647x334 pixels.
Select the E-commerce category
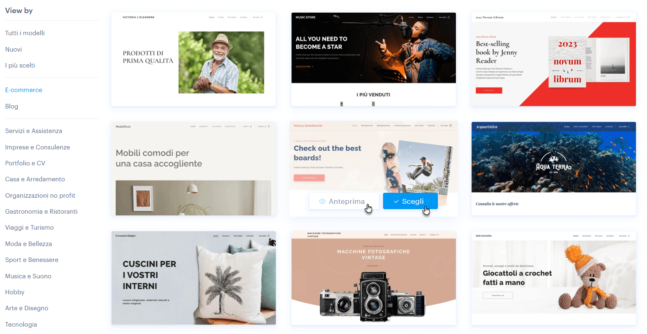(24, 90)
